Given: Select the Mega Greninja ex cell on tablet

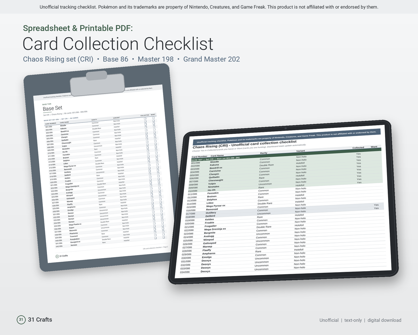Looking at the screenshot, I should pyautogui.click(x=215, y=229).
